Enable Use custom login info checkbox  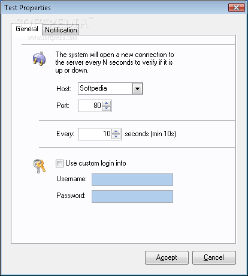59,163
